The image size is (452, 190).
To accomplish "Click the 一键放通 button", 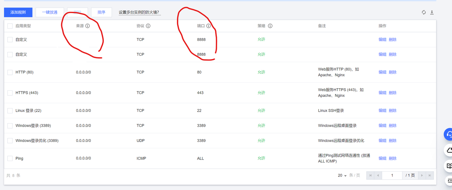I will (49, 12).
